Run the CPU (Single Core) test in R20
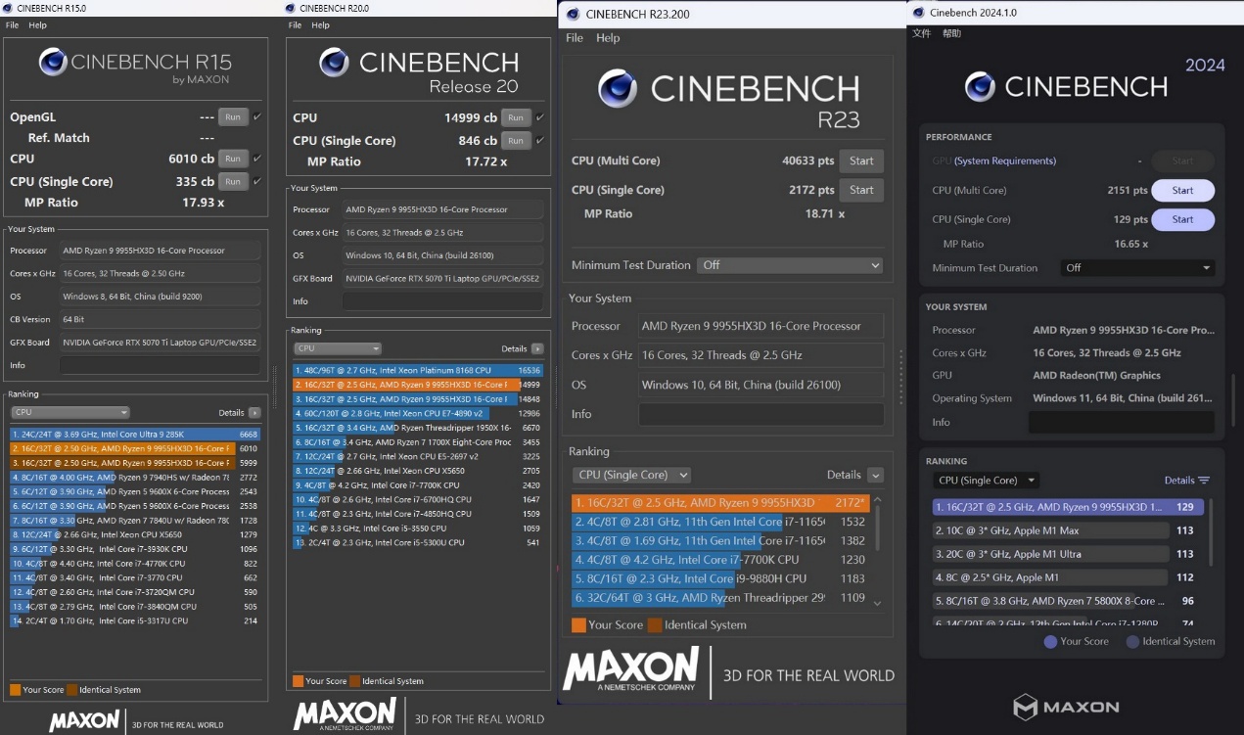The image size is (1244, 735). click(x=516, y=140)
